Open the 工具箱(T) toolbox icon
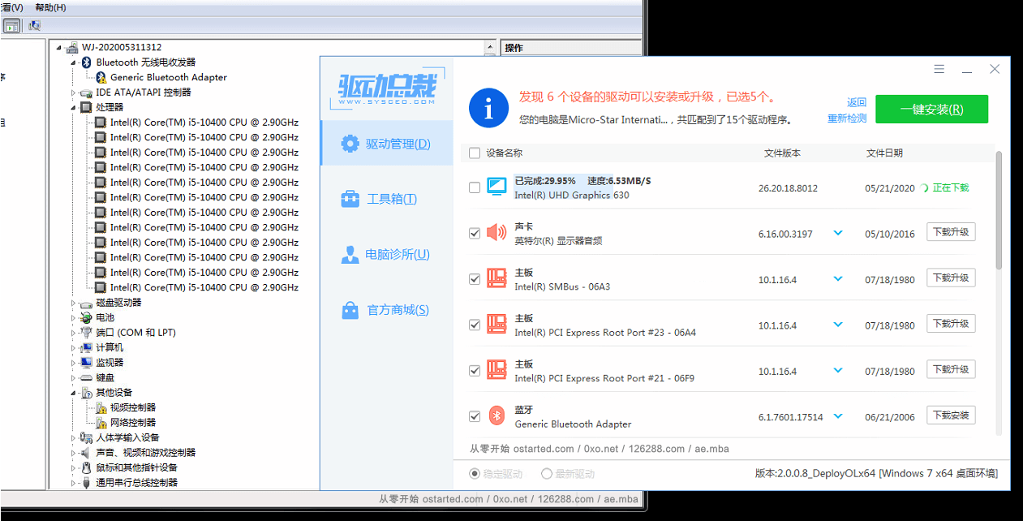 [x=350, y=199]
